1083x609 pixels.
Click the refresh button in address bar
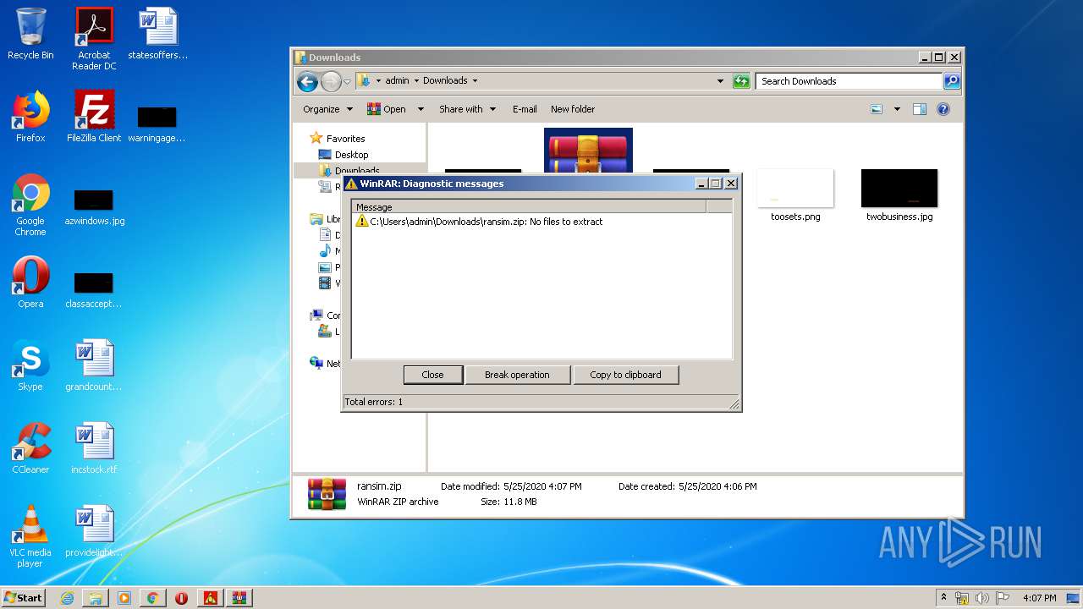click(x=741, y=81)
